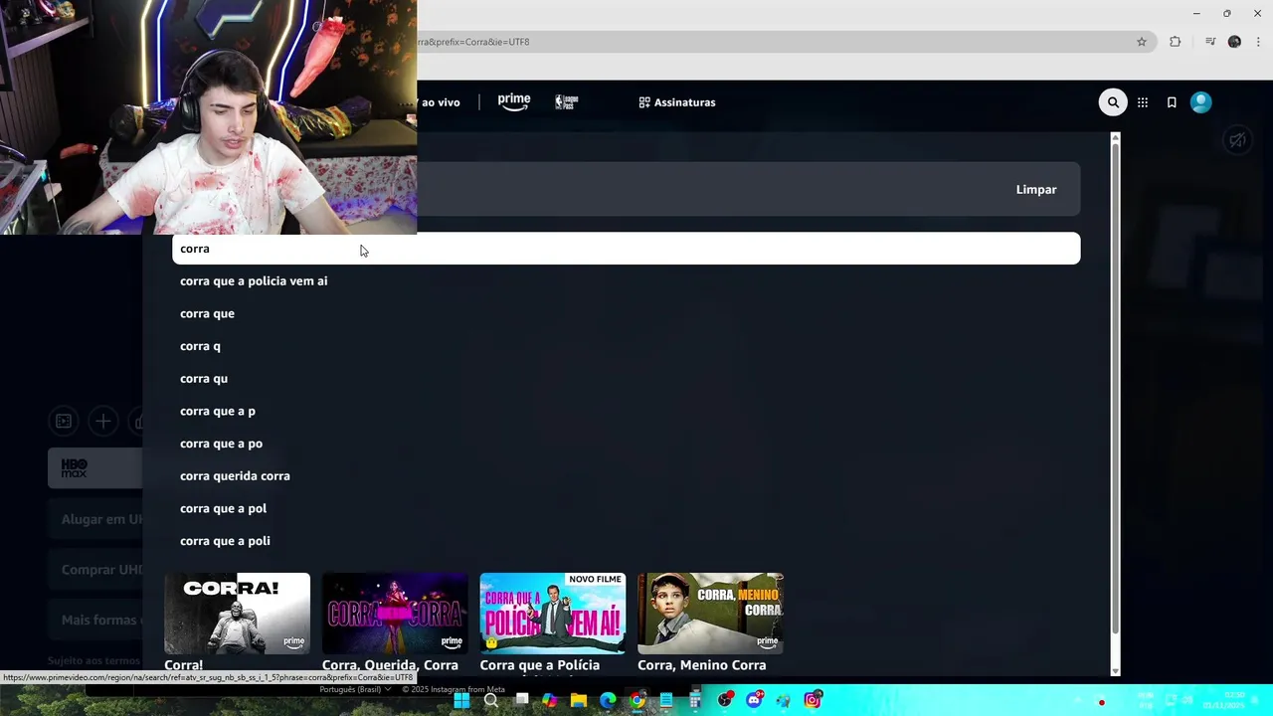This screenshot has width=1273, height=716.
Task: Click the 'Corra, Querida, Corra' title link
Action: [390, 665]
